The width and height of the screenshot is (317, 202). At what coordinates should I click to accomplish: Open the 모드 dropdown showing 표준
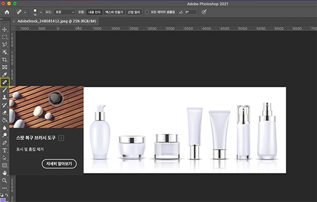pos(65,12)
